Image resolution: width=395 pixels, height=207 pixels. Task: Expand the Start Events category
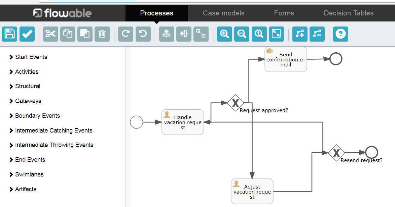click(31, 57)
